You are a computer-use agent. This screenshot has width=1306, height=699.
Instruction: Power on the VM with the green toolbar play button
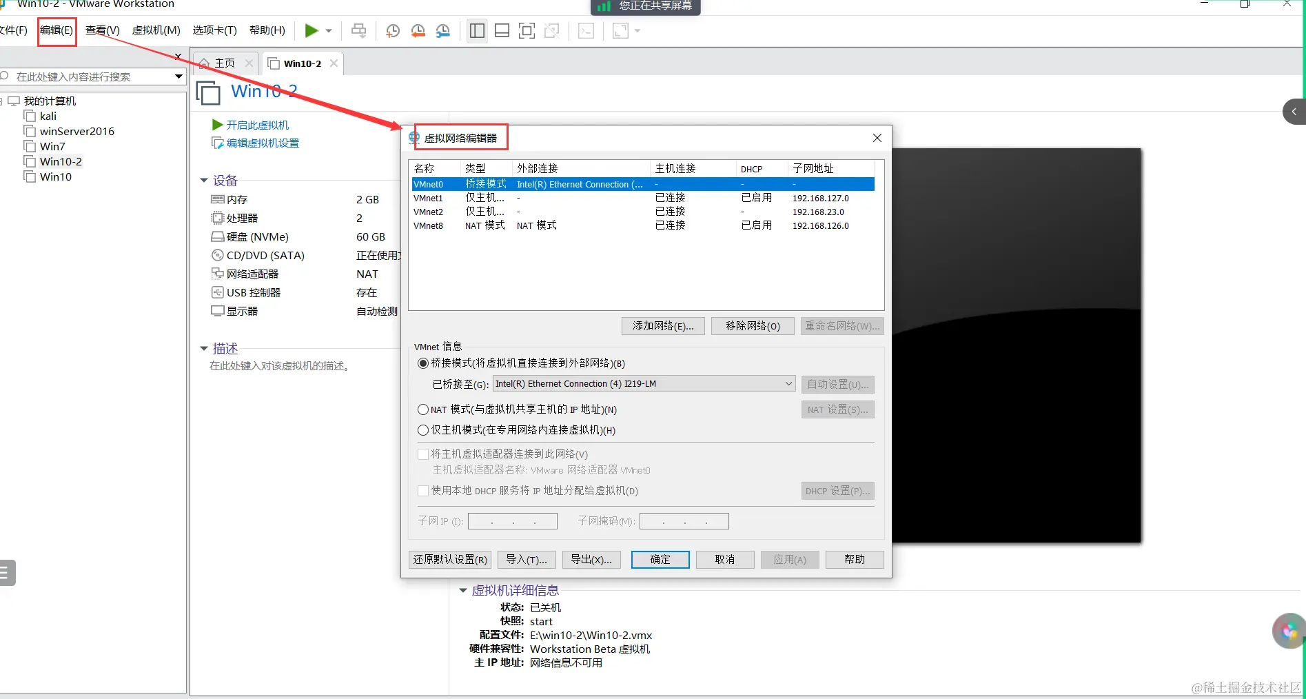(x=312, y=30)
